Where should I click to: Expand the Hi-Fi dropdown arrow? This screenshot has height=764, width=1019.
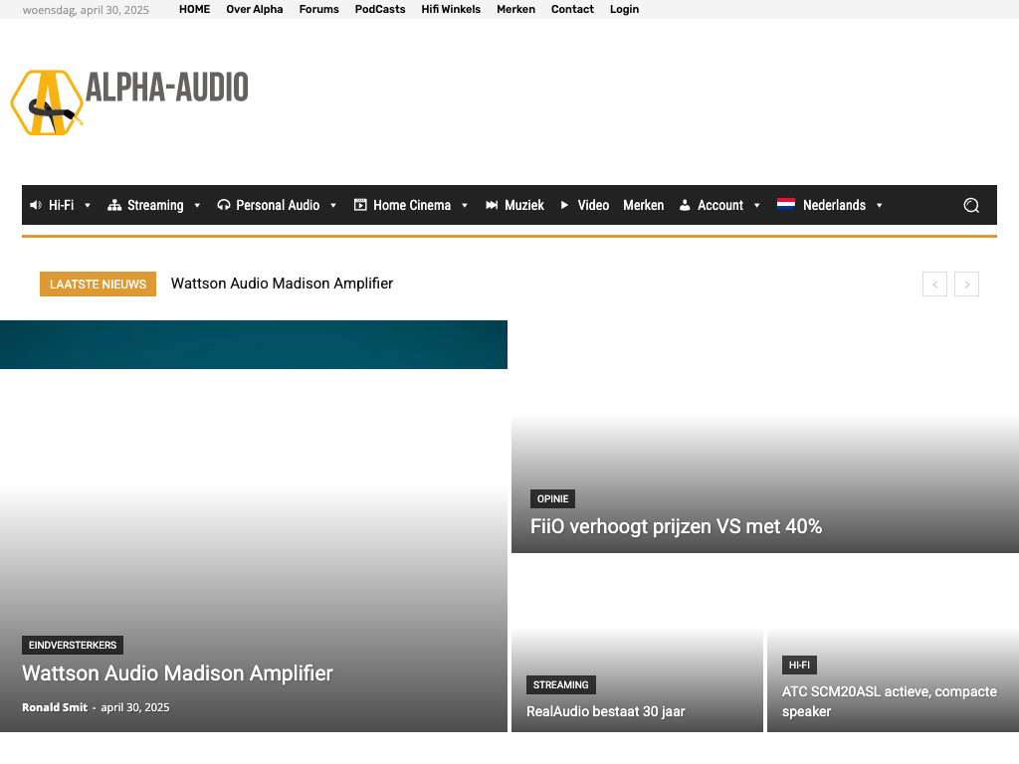88,206
